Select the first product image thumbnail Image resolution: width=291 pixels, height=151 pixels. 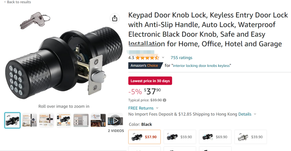coord(12,120)
